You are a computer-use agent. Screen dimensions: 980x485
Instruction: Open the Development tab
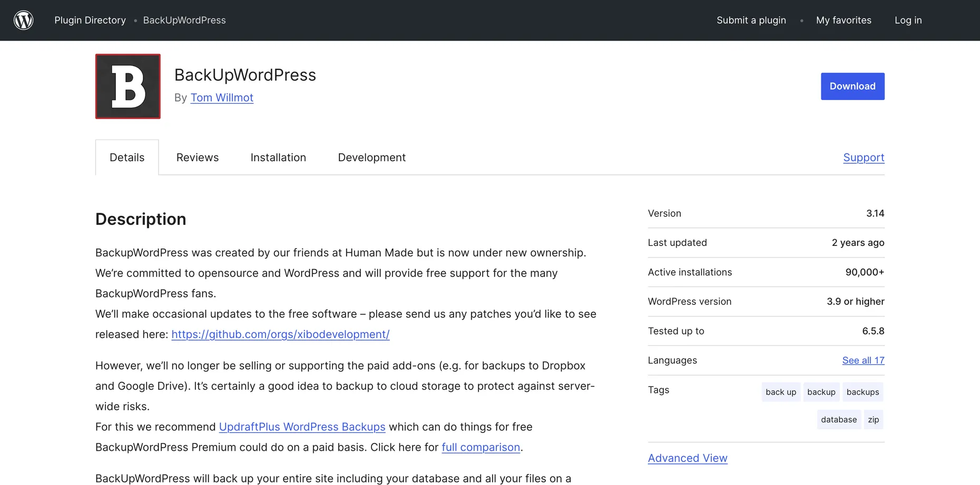pos(372,157)
